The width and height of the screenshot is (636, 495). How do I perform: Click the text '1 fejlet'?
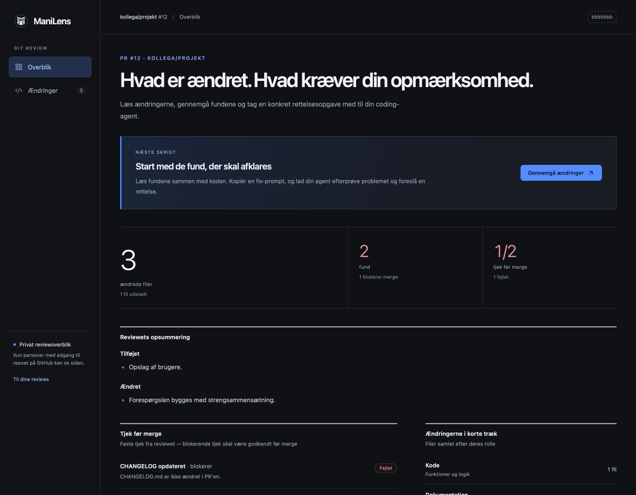501,277
